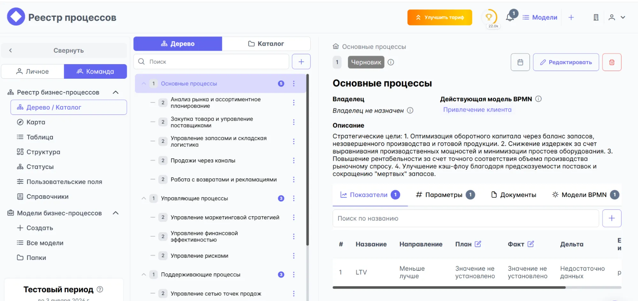Select the Команда segment

[95, 71]
